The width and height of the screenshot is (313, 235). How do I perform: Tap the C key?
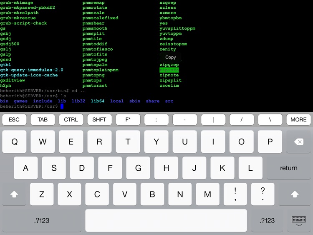click(97, 194)
